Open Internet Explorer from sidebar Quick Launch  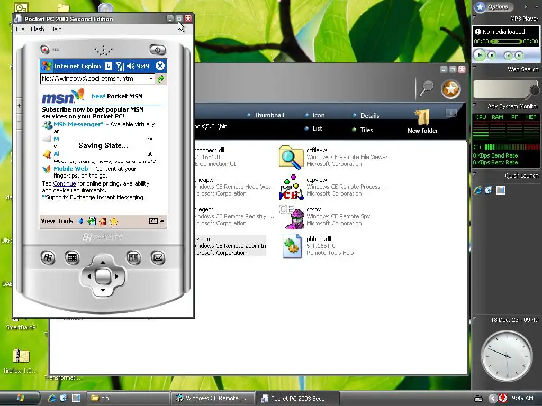point(478,190)
